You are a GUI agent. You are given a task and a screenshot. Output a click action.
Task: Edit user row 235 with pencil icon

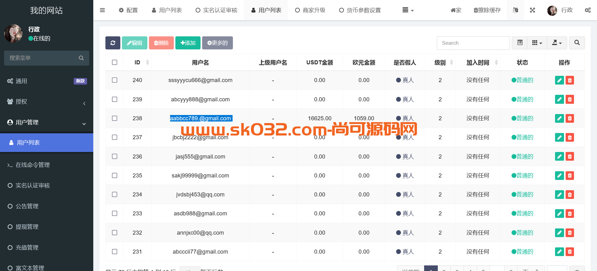pos(559,176)
